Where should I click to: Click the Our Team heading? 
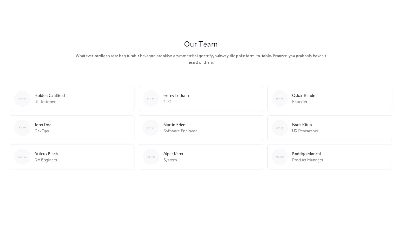[x=201, y=44]
